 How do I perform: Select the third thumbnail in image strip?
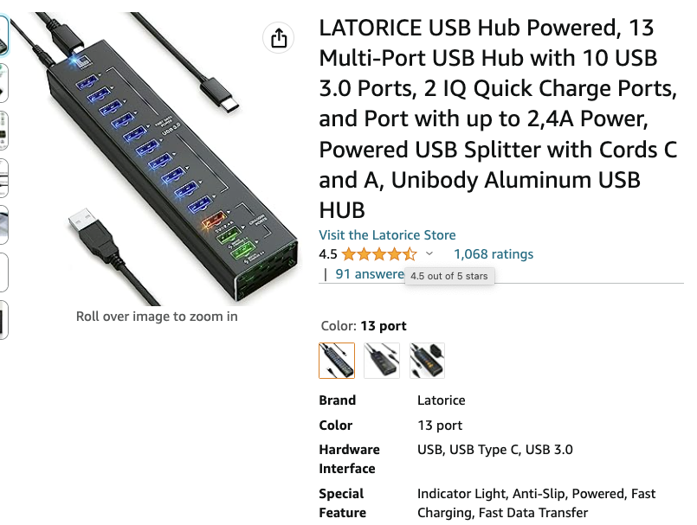[3, 130]
